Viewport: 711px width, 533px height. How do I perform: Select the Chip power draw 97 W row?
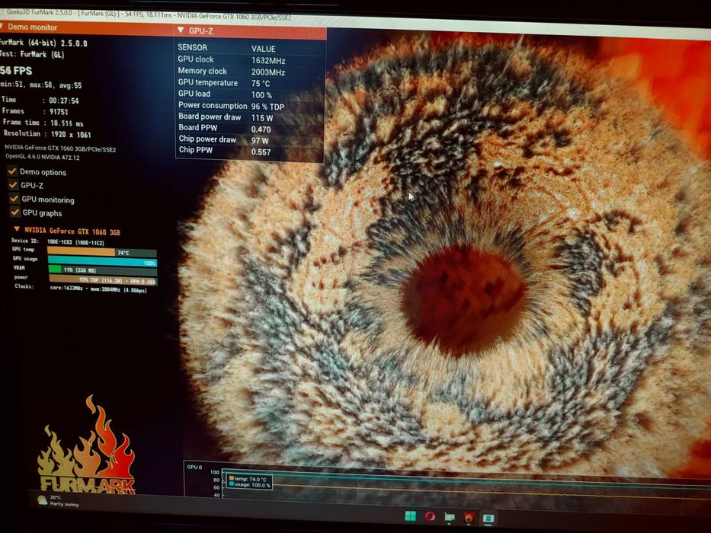tap(250, 140)
